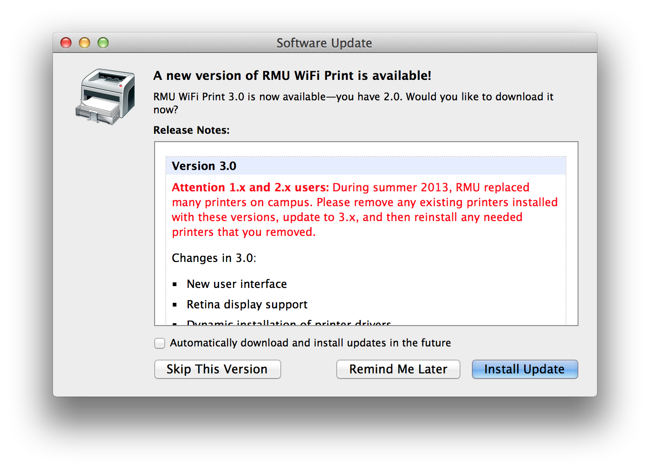650x470 pixels.
Task: Select the "Retina display support" bullet item
Action: click(x=247, y=305)
